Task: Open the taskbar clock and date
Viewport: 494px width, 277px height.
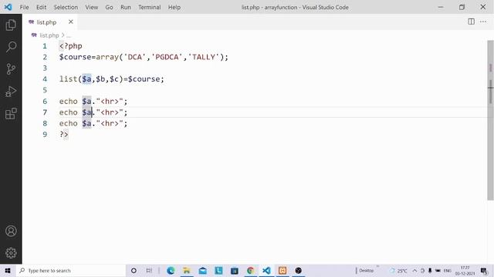Action: coord(465,270)
